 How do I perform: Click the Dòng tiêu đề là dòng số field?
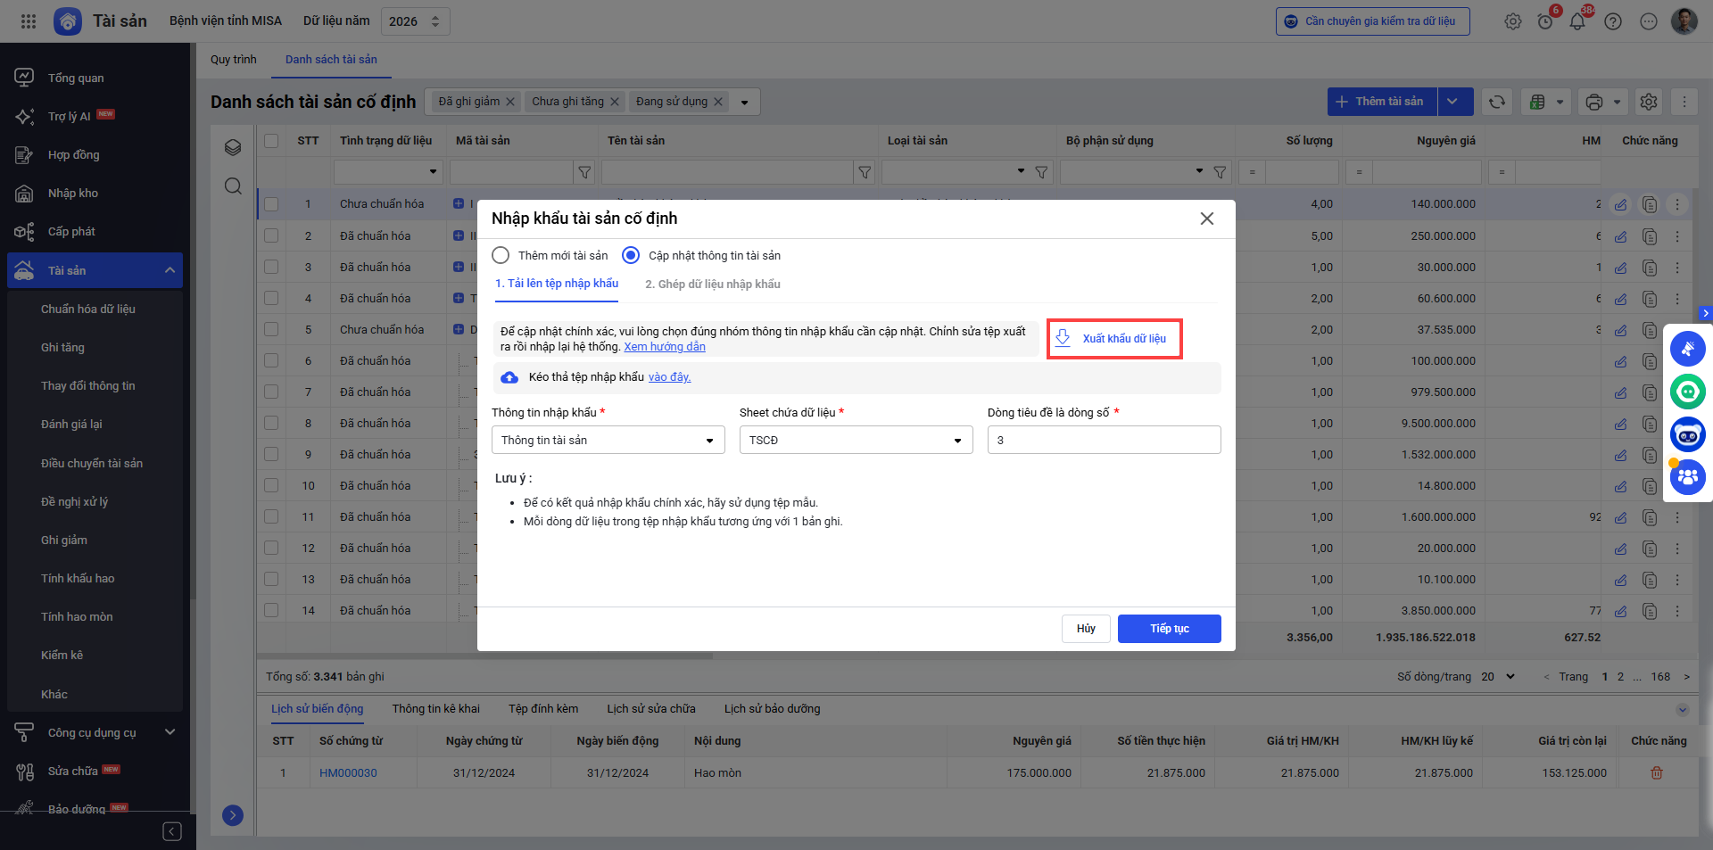click(1104, 440)
